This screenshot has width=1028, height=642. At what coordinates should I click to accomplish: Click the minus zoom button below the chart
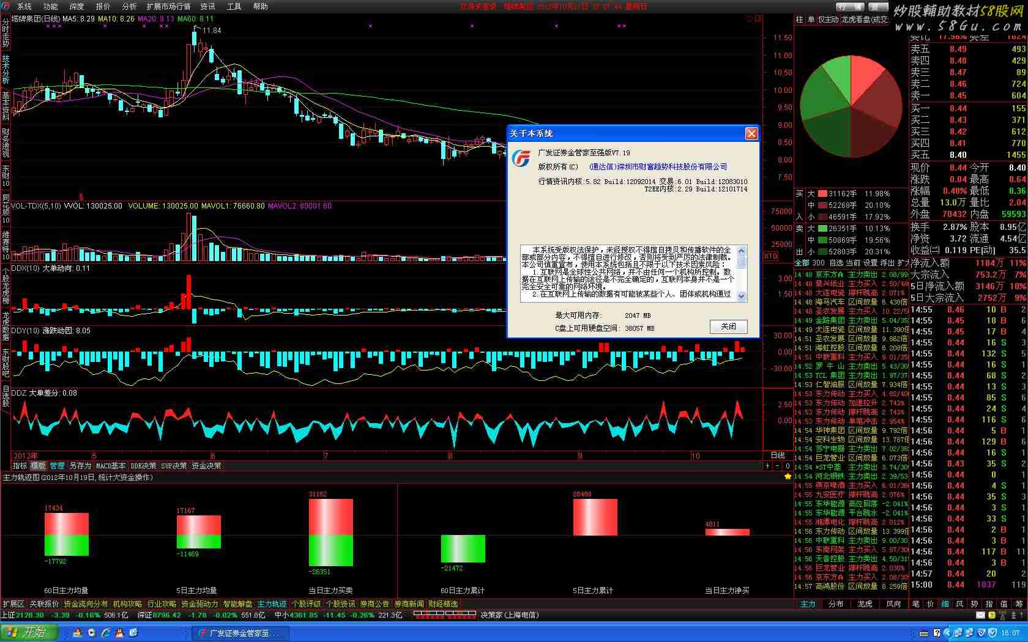point(778,466)
